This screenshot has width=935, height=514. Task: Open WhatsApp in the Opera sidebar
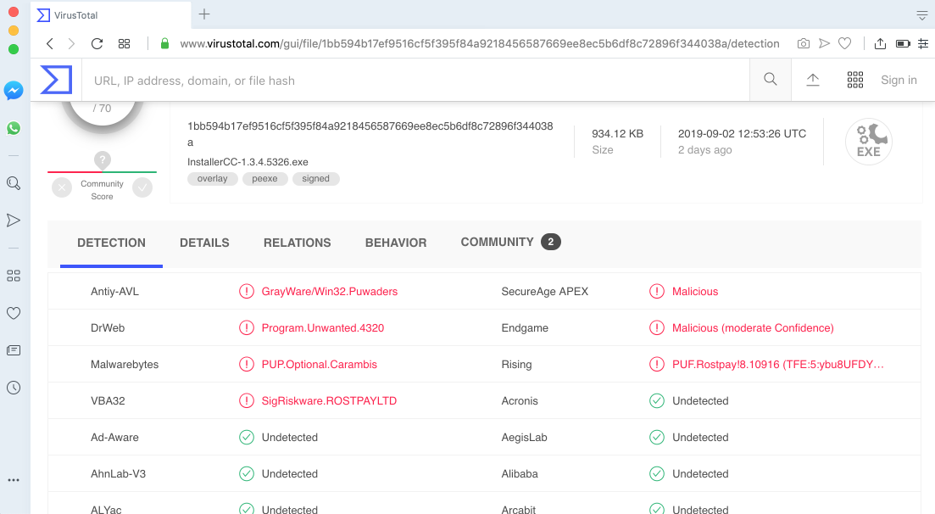14,128
